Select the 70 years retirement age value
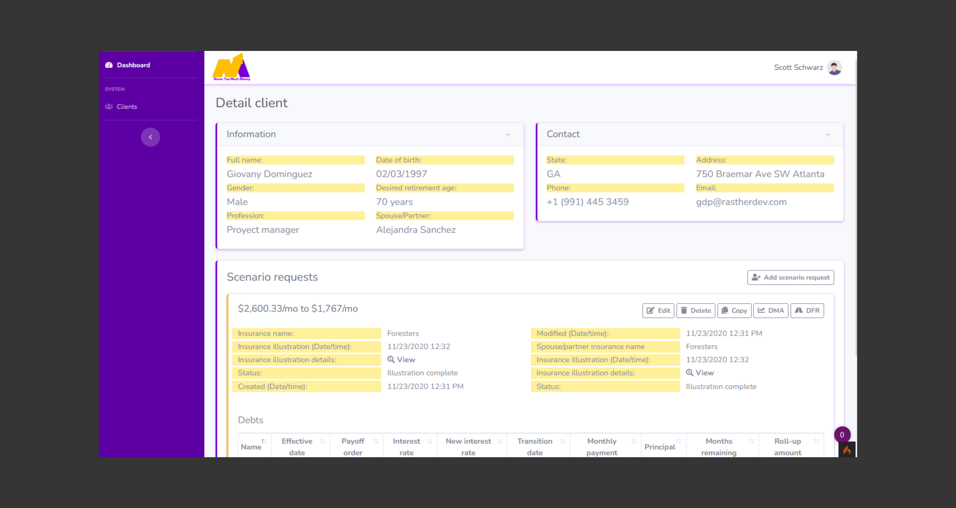The height and width of the screenshot is (508, 956). 394,202
